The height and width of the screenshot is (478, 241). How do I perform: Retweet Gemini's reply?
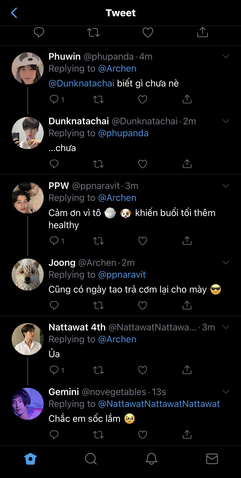click(x=98, y=435)
